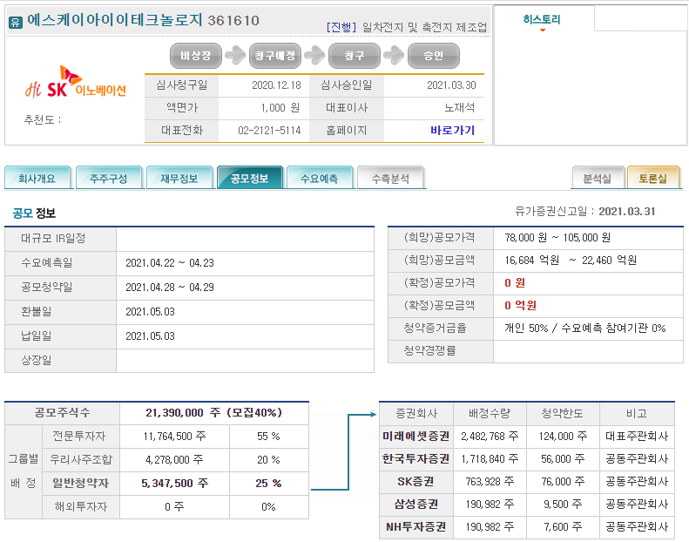Image resolution: width=689 pixels, height=542 pixels.
Task: Click total shares 21,390,000 주 (모집40%)
Action: click(214, 413)
